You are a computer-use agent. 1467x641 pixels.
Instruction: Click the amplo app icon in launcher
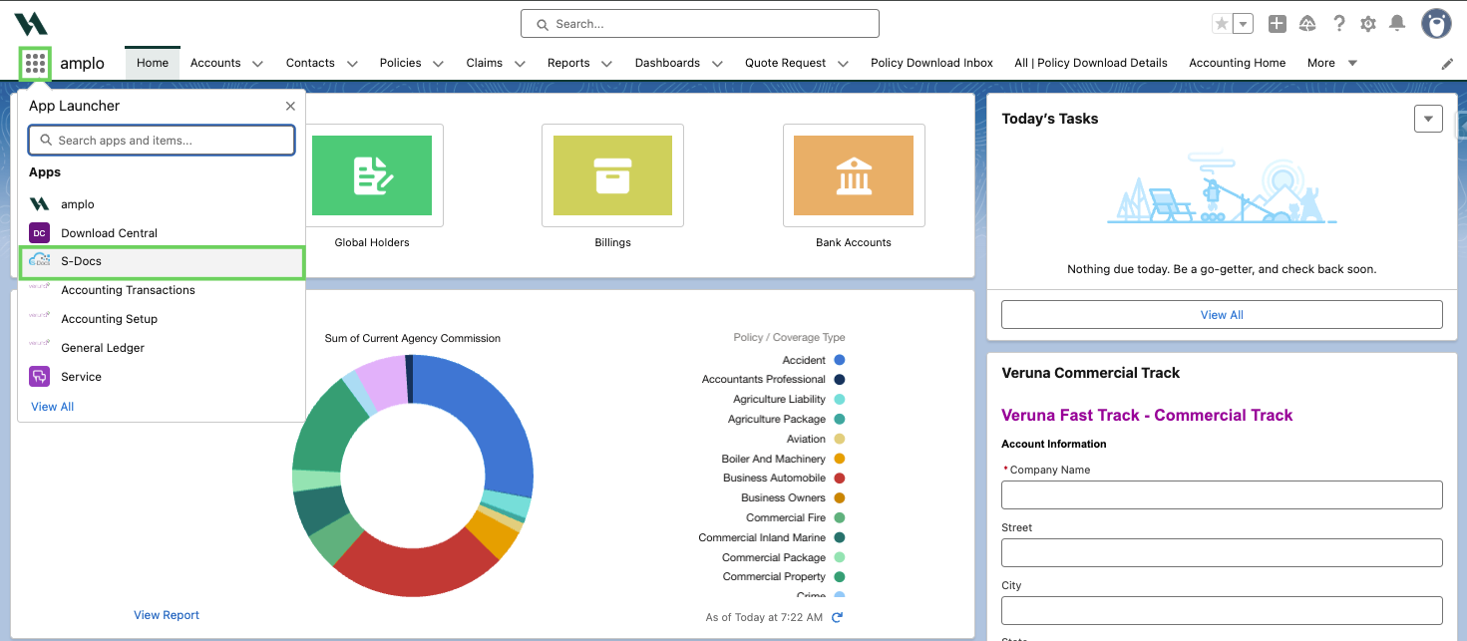pos(39,203)
